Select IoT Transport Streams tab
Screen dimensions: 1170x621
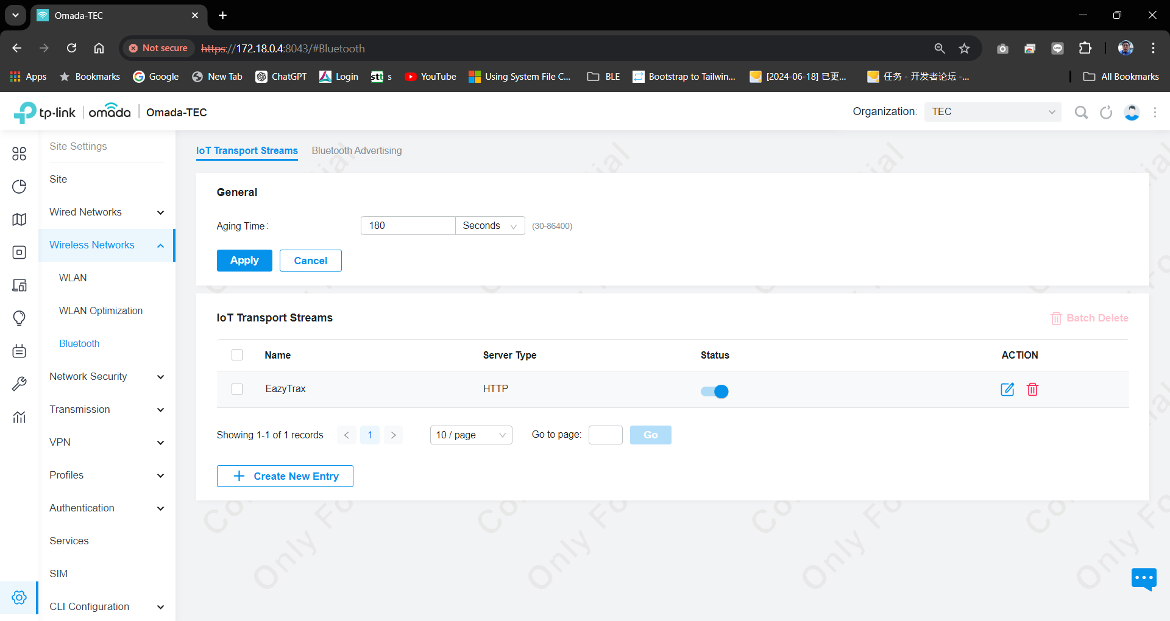(x=247, y=150)
